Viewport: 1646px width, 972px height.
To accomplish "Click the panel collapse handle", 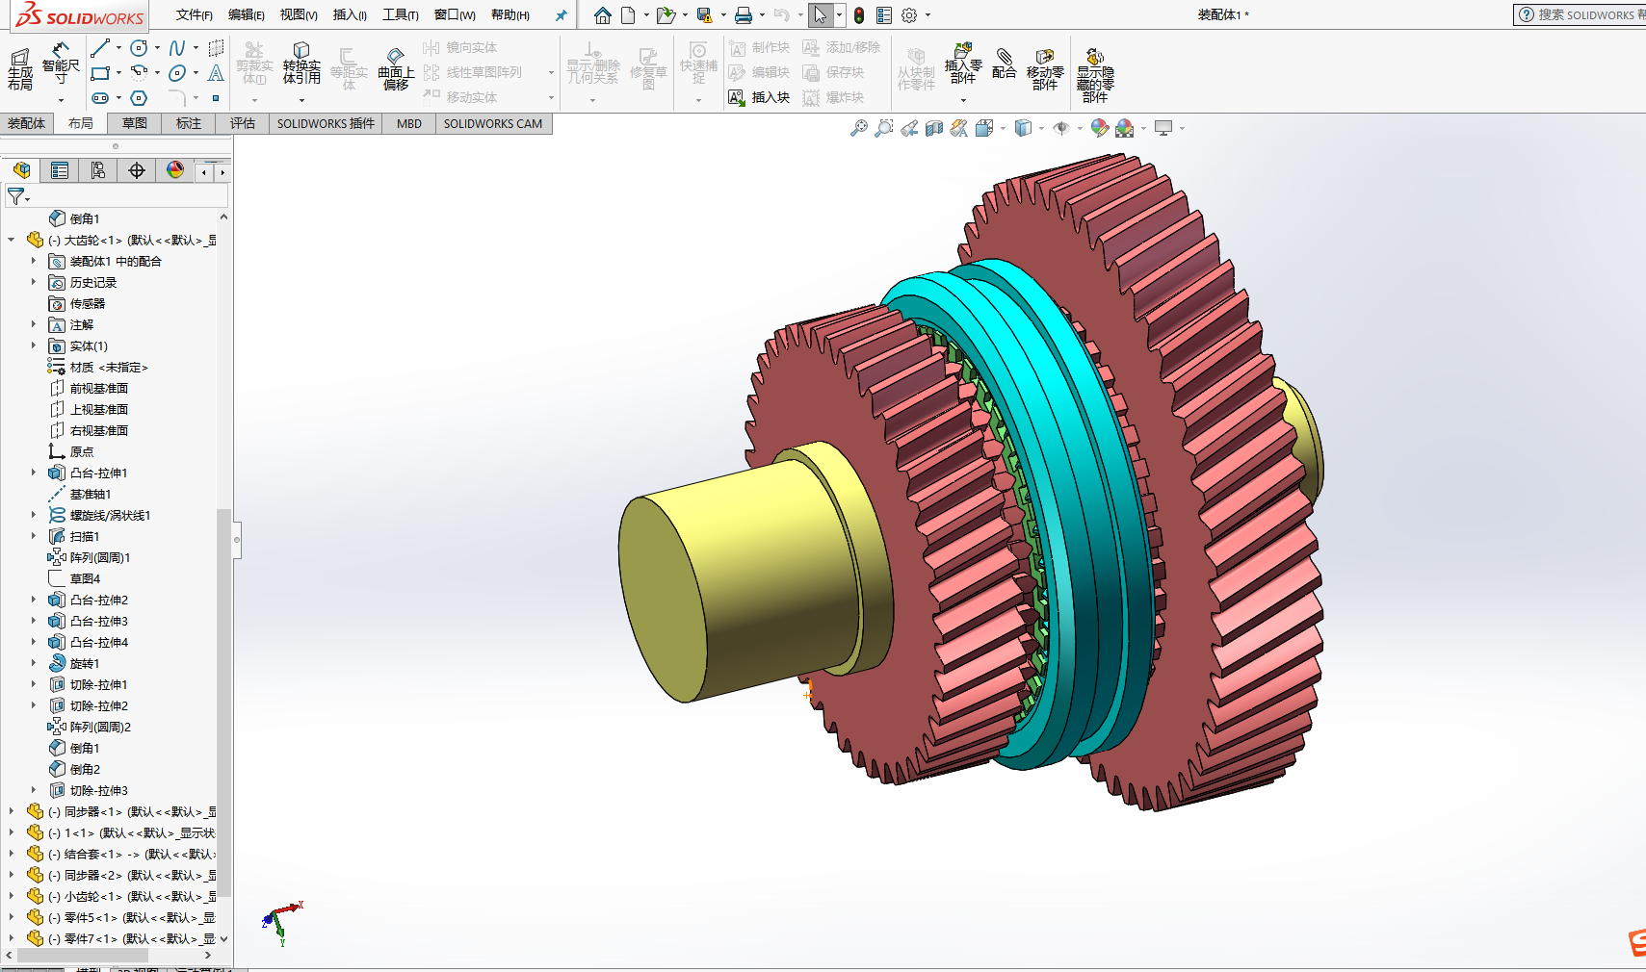I will (236, 540).
